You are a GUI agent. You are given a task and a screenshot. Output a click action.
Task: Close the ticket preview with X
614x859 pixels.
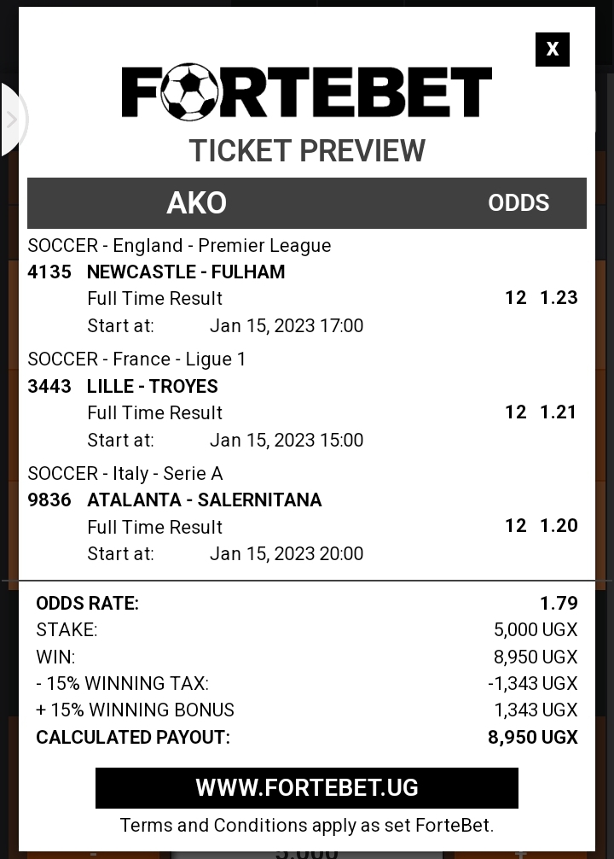[x=552, y=50]
